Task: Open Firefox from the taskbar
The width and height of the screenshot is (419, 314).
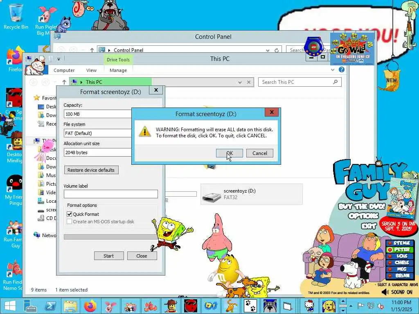Action: point(90,306)
